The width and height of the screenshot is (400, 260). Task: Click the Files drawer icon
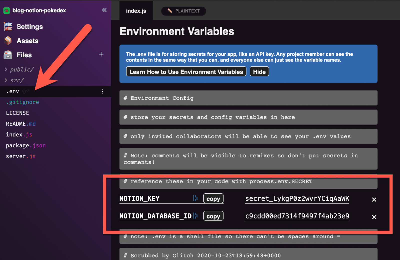(7, 55)
